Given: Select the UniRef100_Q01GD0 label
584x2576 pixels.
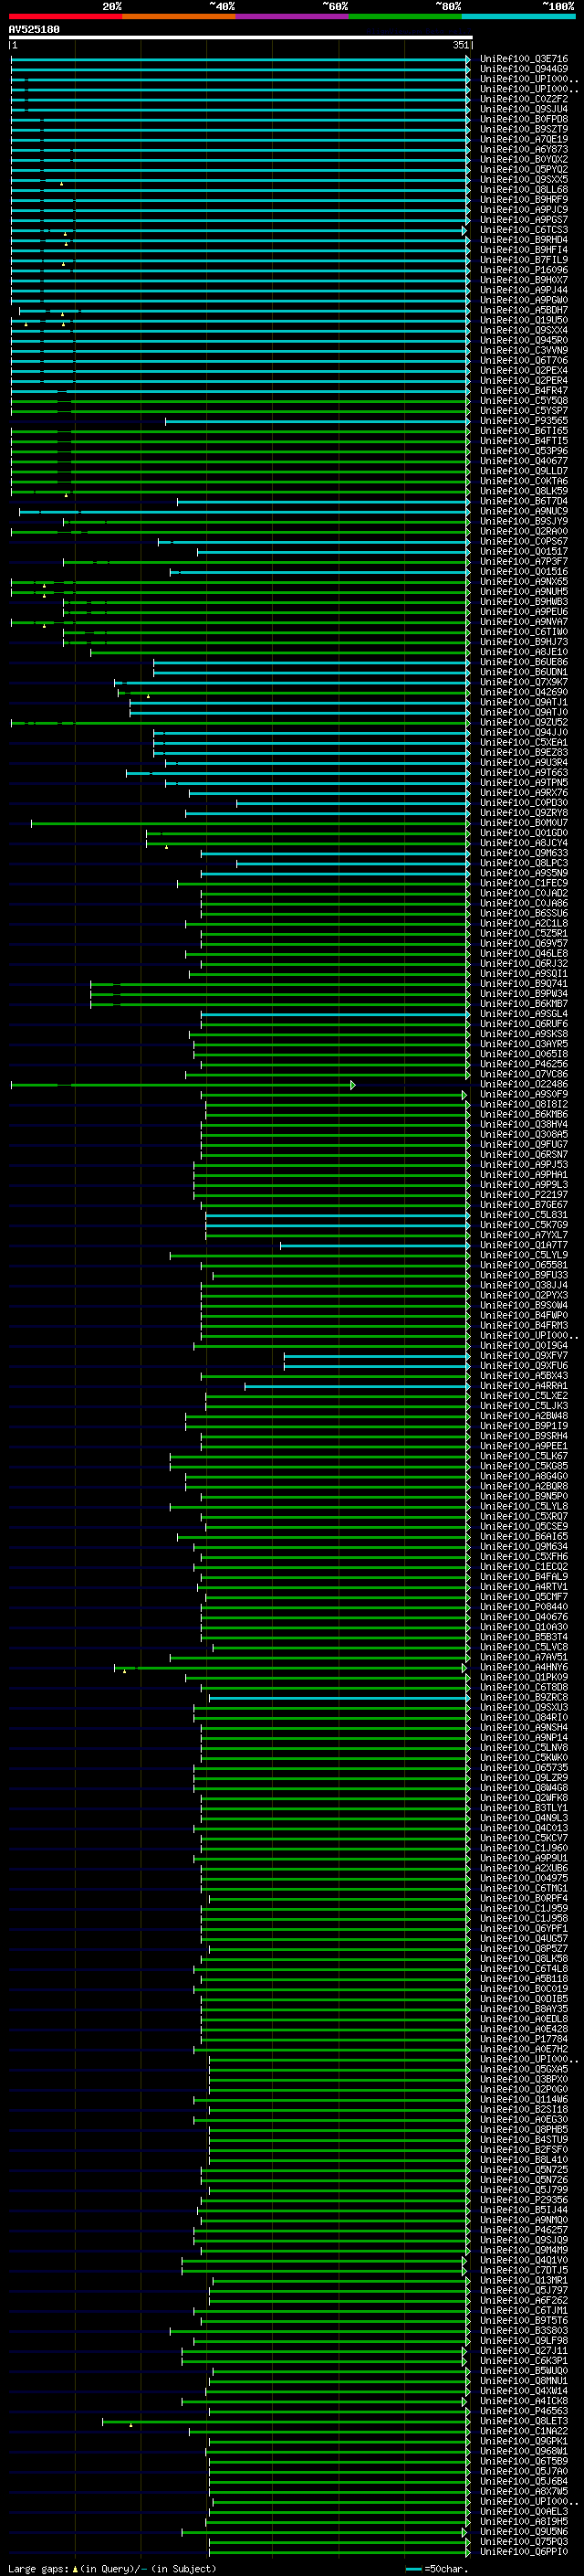Looking at the screenshot, I should tap(524, 832).
